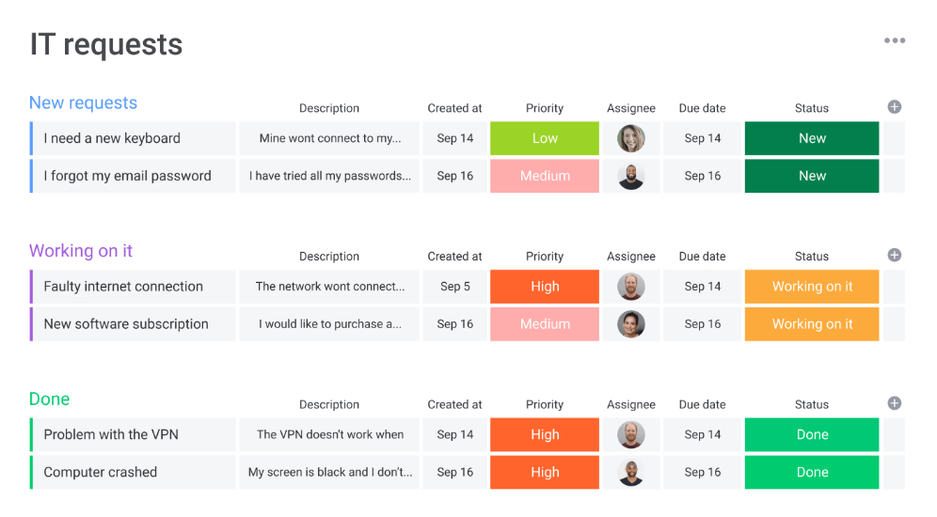
Task: Click assignee avatar for Computer crashed
Action: [631, 472]
